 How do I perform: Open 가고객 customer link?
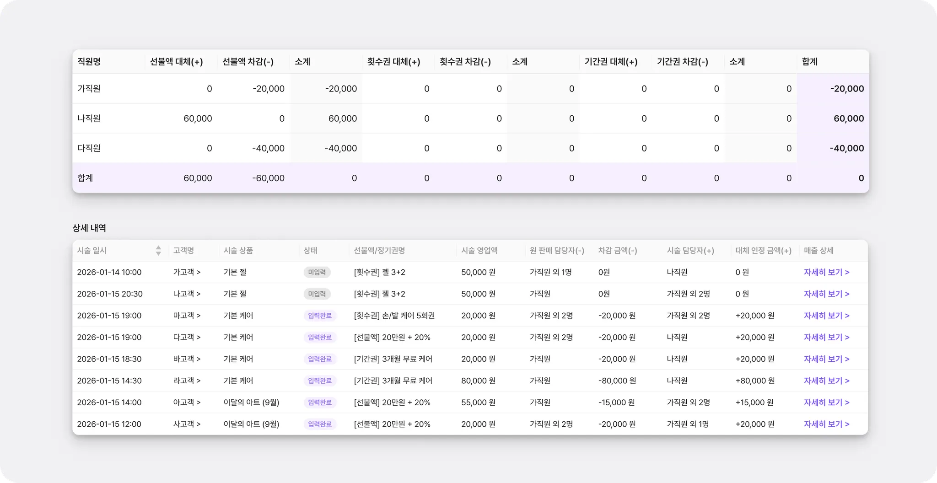coord(187,272)
